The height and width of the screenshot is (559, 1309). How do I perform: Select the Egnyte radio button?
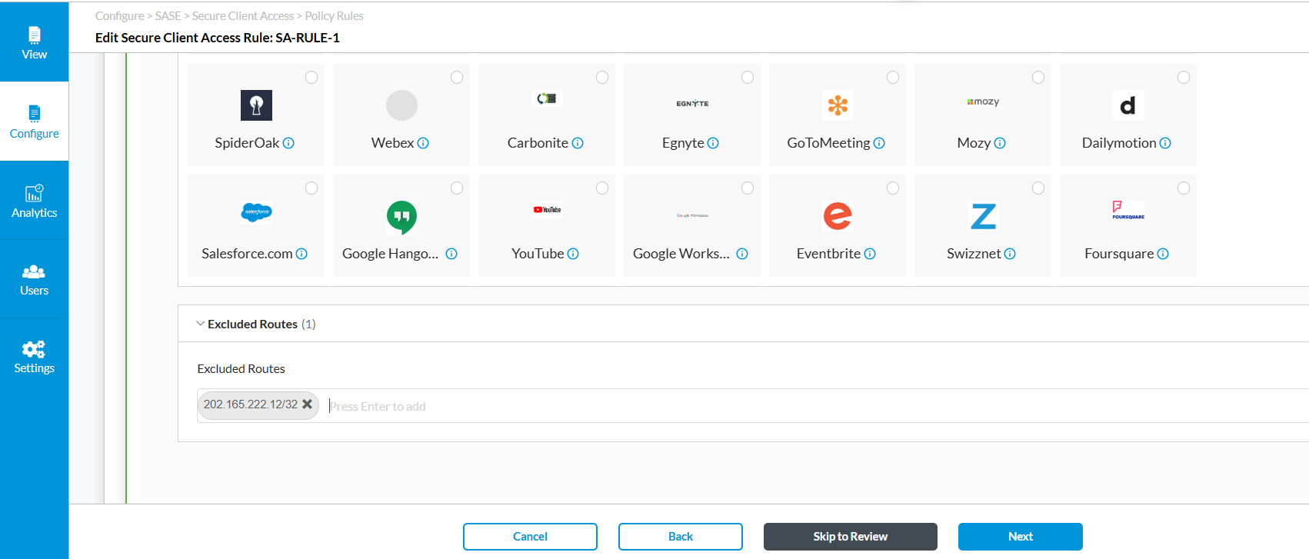point(748,77)
